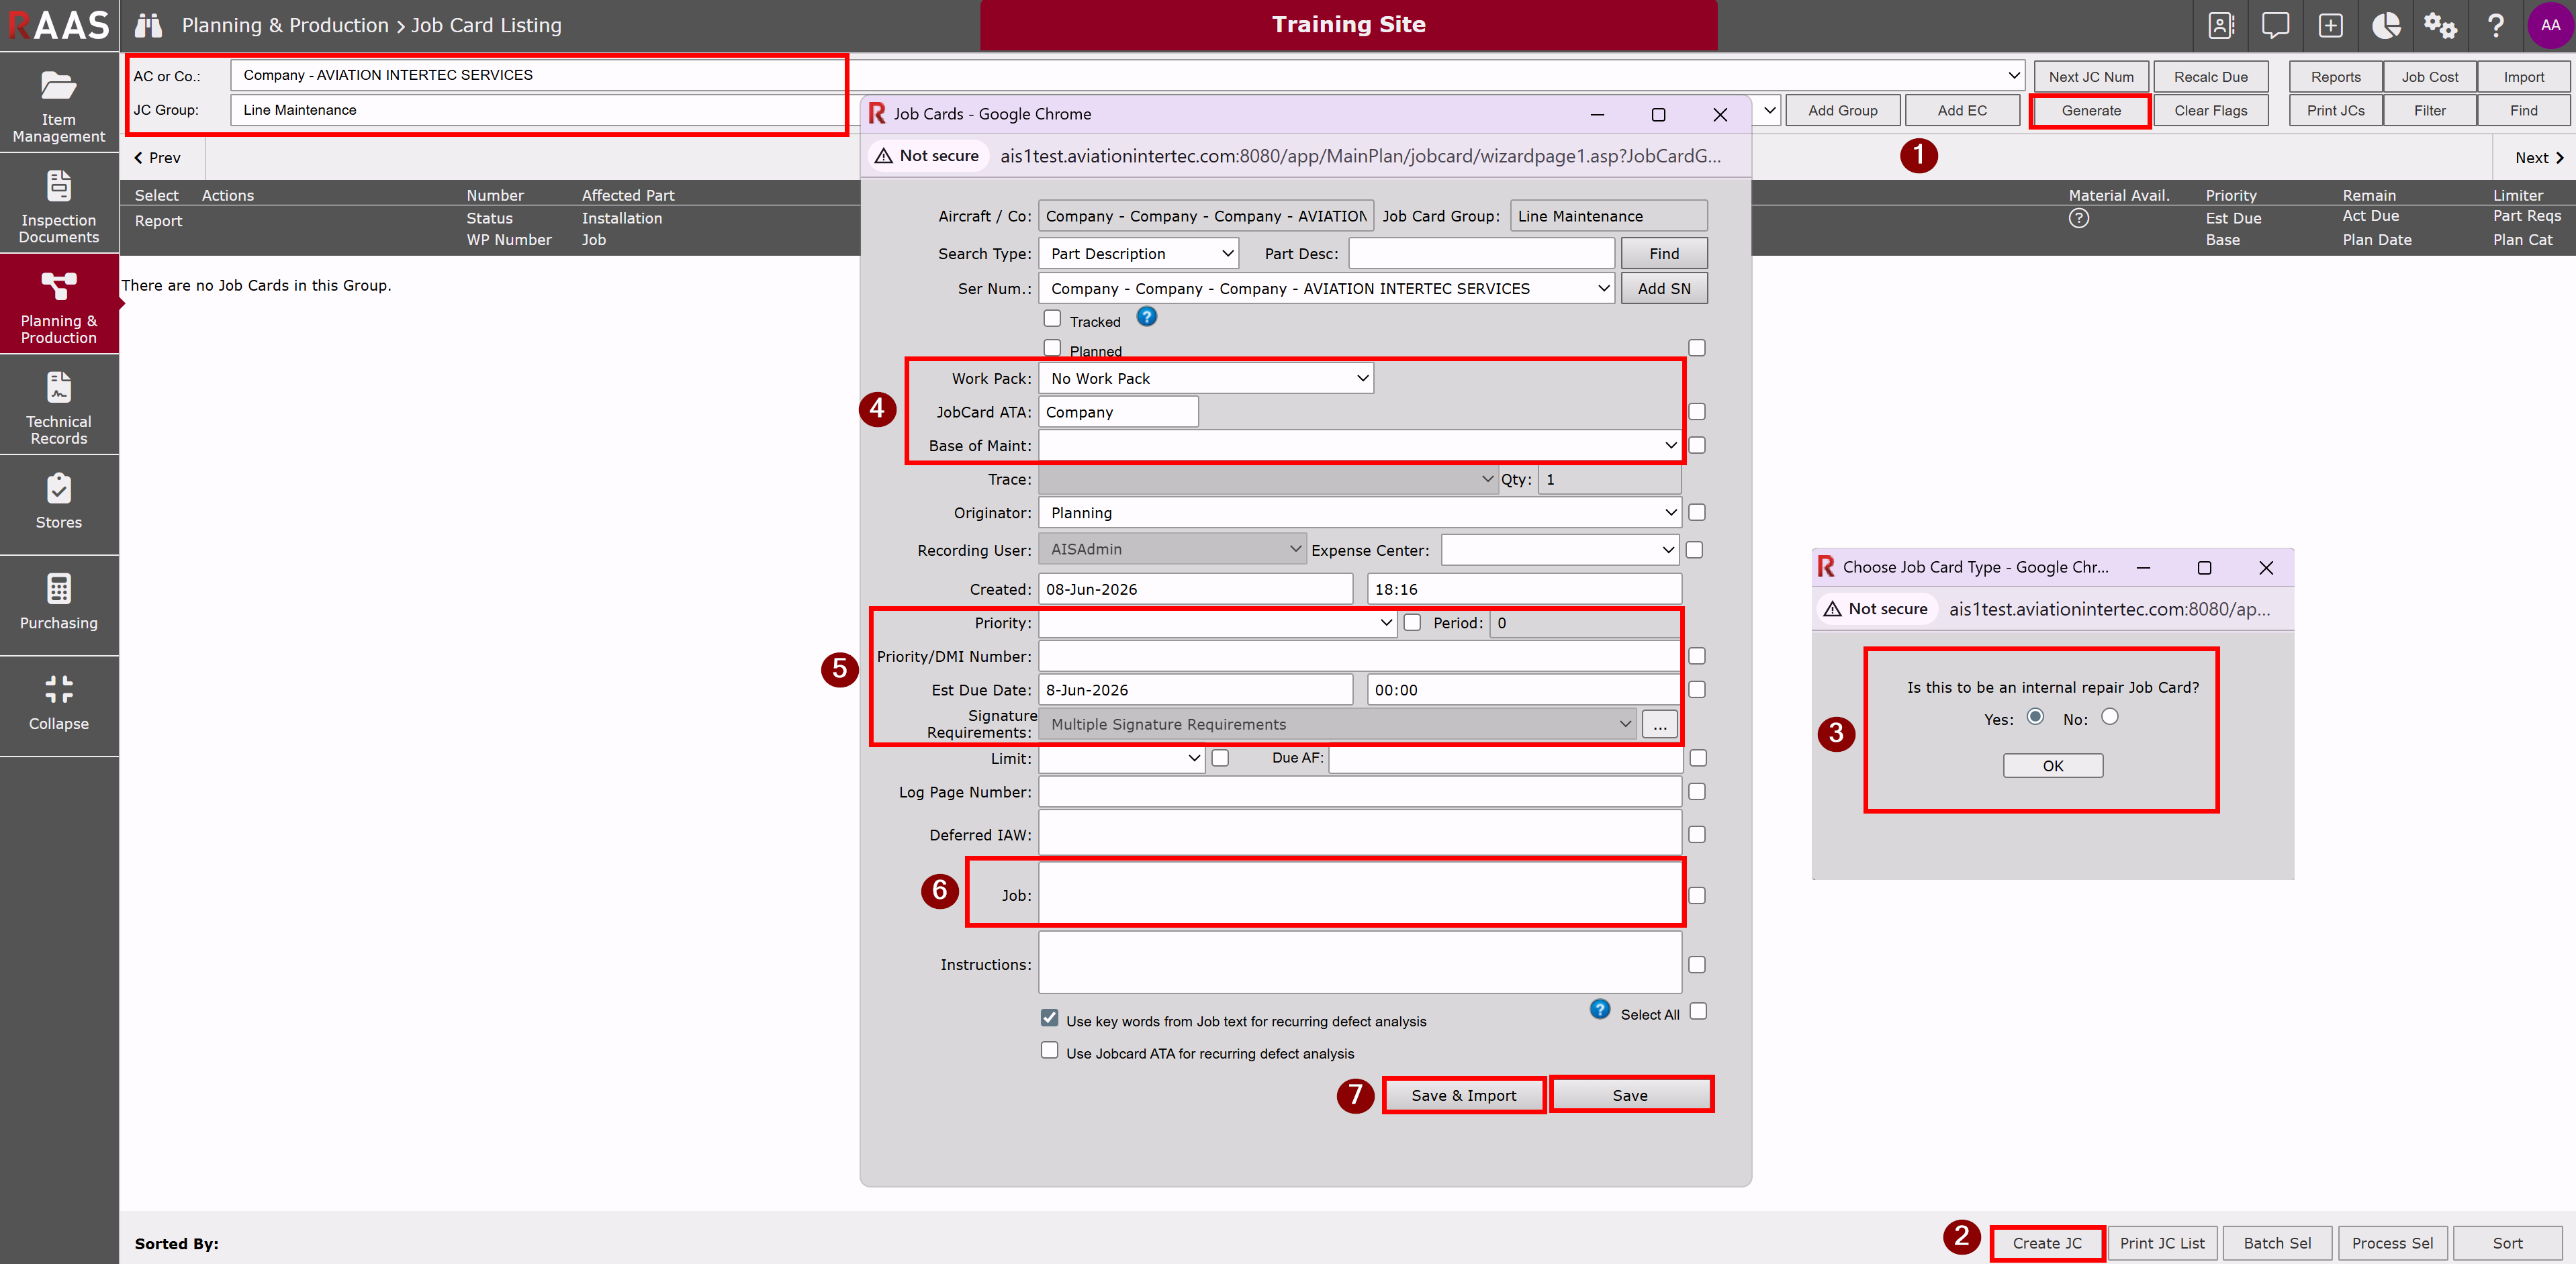The height and width of the screenshot is (1264, 2576).
Task: Click the Priority/DMI Number field
Action: pyautogui.click(x=1360, y=657)
